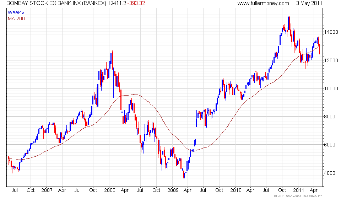Click the 2011 x-axis label

(x=299, y=190)
